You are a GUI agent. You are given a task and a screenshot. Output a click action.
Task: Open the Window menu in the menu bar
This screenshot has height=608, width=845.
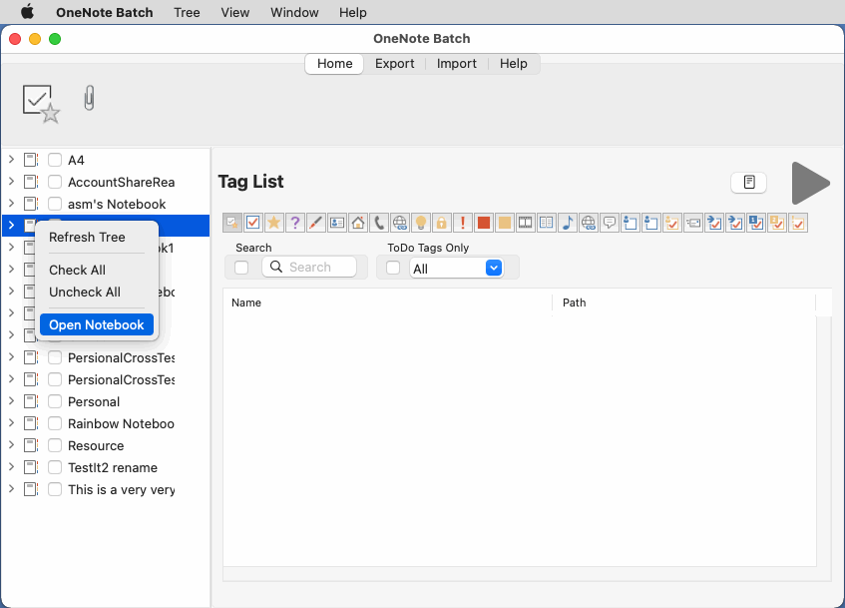coord(294,12)
